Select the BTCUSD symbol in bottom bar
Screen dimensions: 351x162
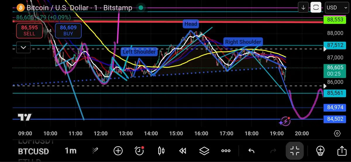(x=33, y=151)
